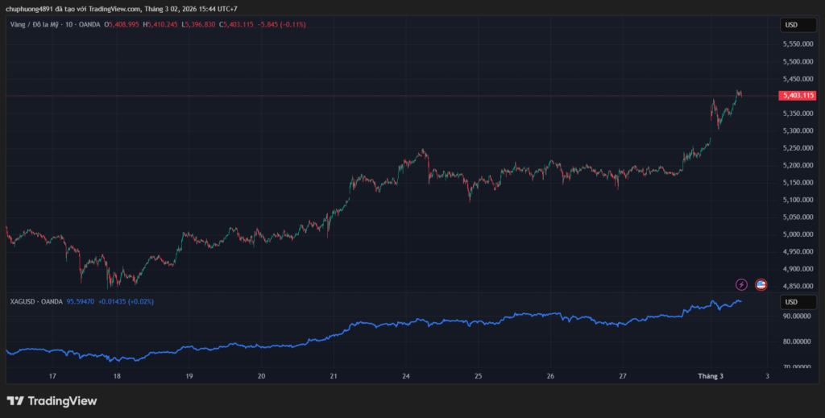
Task: Click the TradingView logo at bottom left
Action: pyautogui.click(x=52, y=400)
